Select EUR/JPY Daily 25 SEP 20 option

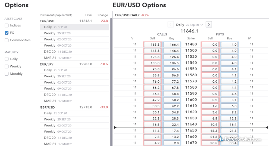(74, 70)
